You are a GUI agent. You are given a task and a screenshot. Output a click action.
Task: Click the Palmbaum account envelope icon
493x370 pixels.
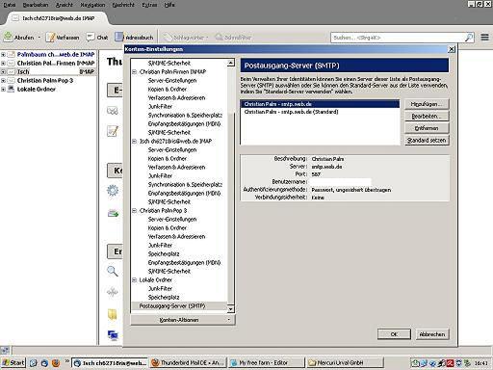coord(12,55)
